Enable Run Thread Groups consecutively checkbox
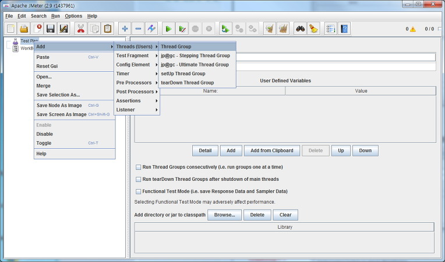 pyautogui.click(x=138, y=167)
